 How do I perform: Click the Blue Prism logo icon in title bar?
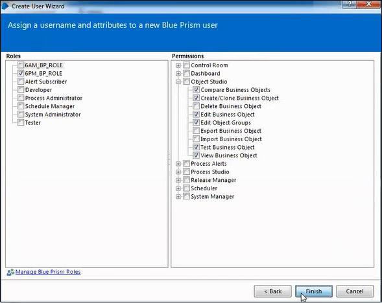point(5,6)
